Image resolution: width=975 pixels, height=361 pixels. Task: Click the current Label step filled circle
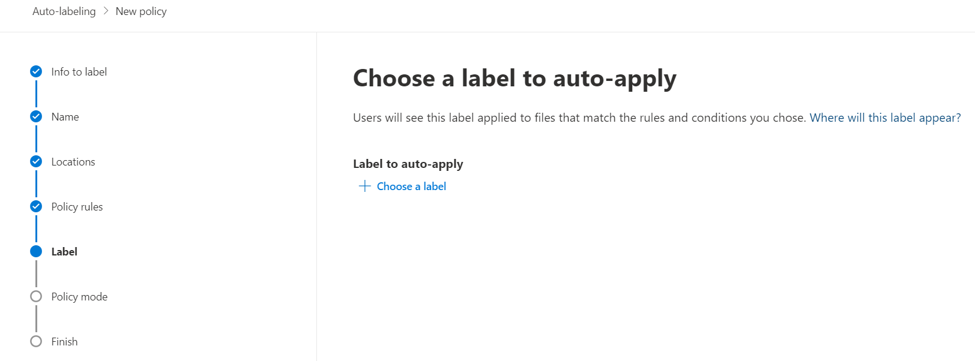[x=36, y=251]
